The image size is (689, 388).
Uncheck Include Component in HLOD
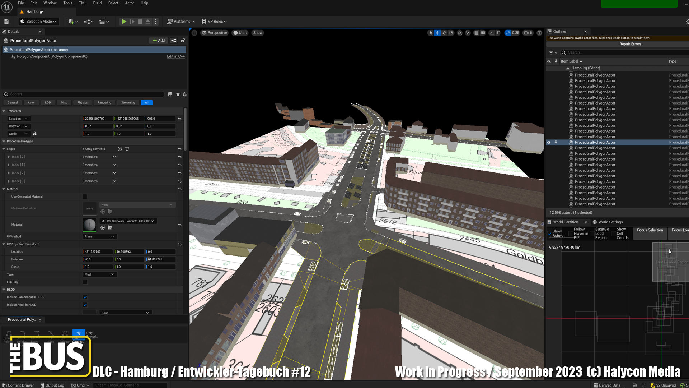(85, 297)
